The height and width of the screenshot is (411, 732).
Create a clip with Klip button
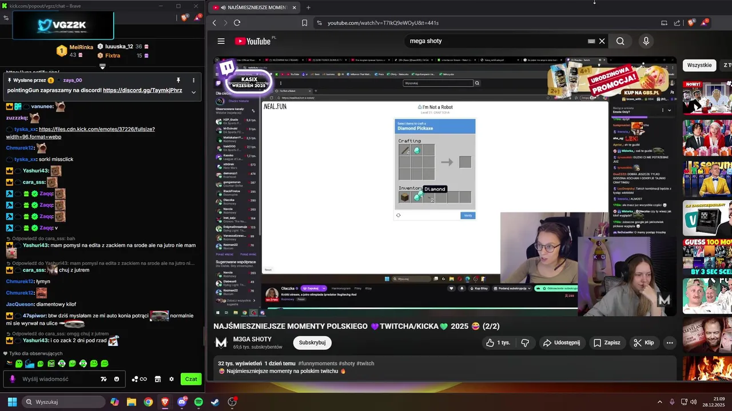click(644, 342)
